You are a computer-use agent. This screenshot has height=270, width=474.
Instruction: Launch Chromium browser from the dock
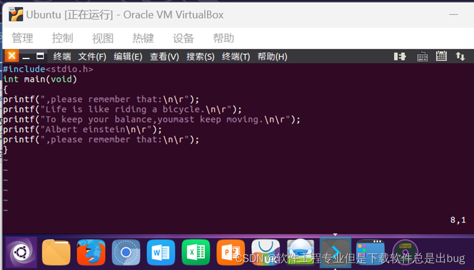(126, 252)
